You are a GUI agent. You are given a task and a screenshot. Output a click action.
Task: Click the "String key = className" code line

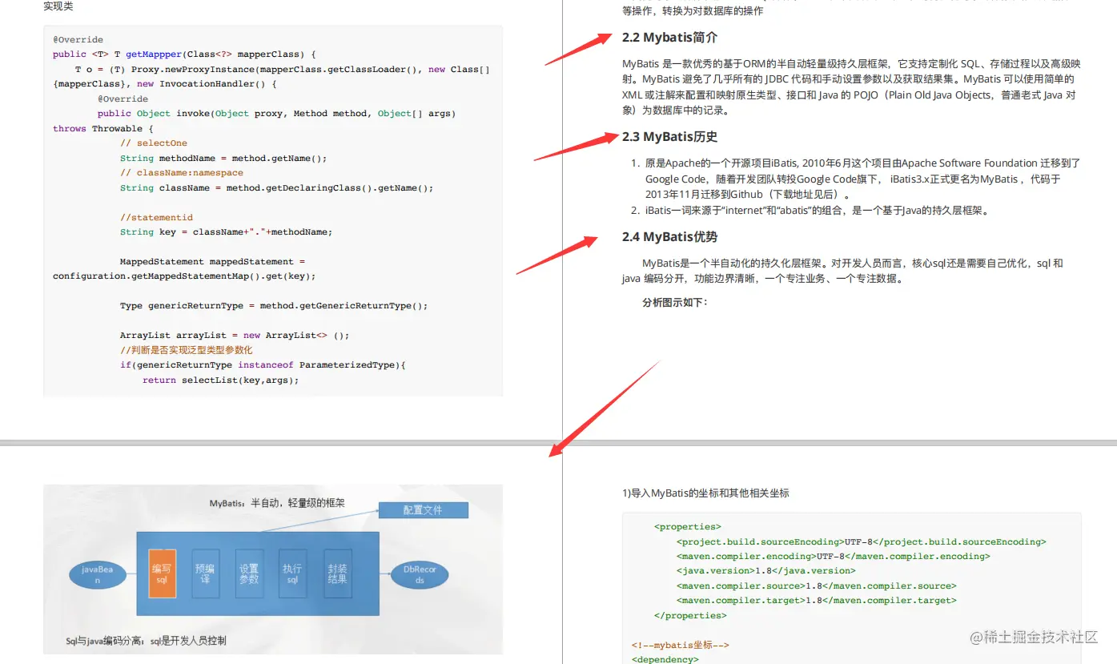(226, 232)
